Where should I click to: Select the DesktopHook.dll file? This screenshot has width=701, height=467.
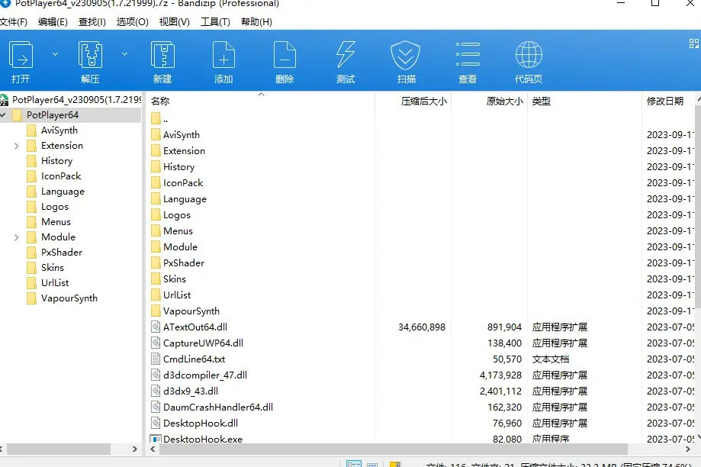tap(201, 424)
